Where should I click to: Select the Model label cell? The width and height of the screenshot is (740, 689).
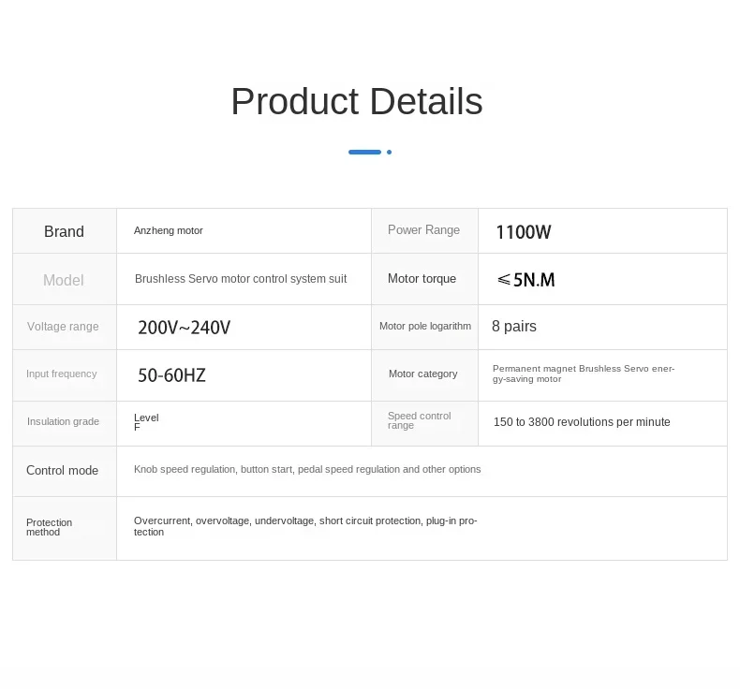point(65,279)
